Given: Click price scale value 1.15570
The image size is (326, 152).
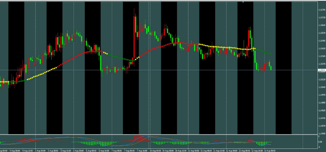Looking at the screenshot, I should [322, 33].
